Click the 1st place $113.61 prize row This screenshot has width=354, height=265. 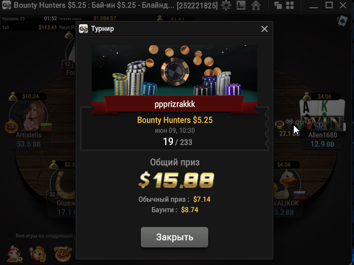[x=29, y=27]
